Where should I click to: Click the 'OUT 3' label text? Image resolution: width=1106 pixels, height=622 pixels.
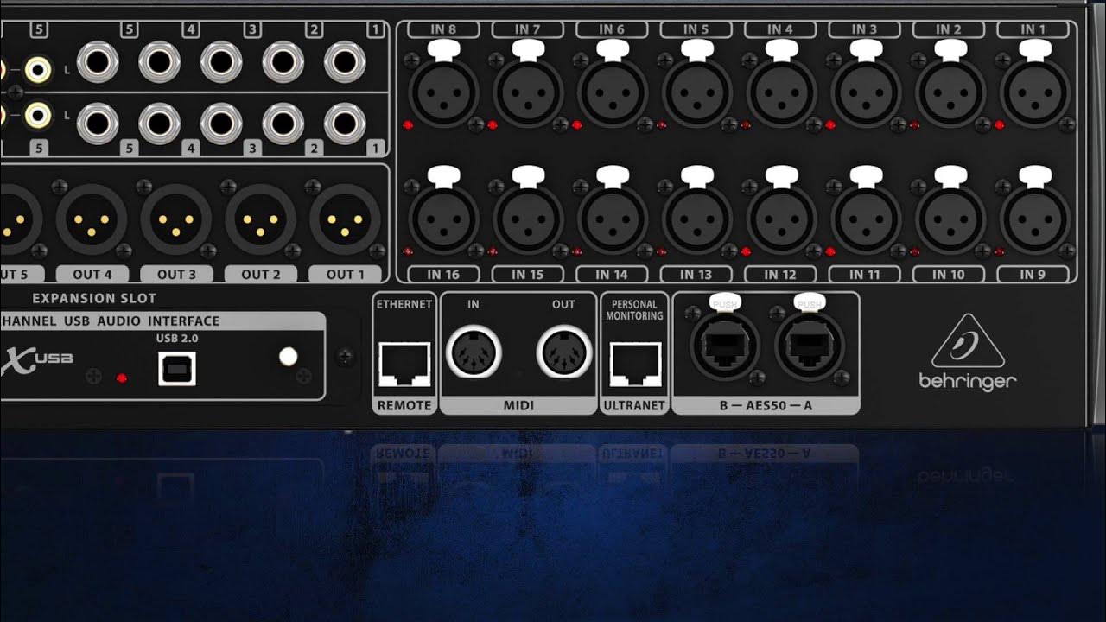(x=176, y=275)
